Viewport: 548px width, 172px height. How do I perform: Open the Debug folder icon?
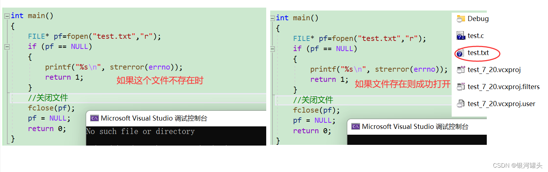461,19
